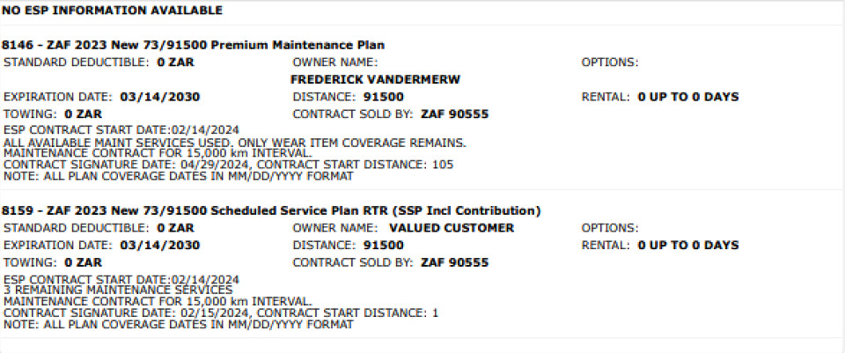Click second plan DISTANCE value 91500
This screenshot has width=845, height=353.
click(384, 246)
